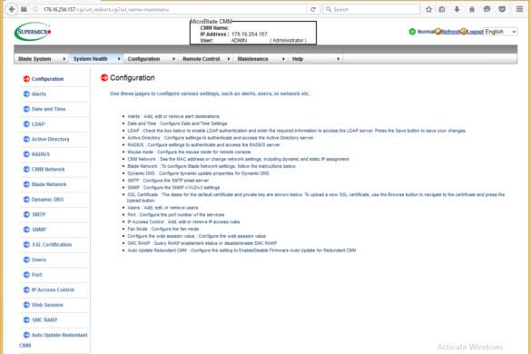Open the browser hamburger menu
This screenshot has width=531, height=354.
coord(519,9)
